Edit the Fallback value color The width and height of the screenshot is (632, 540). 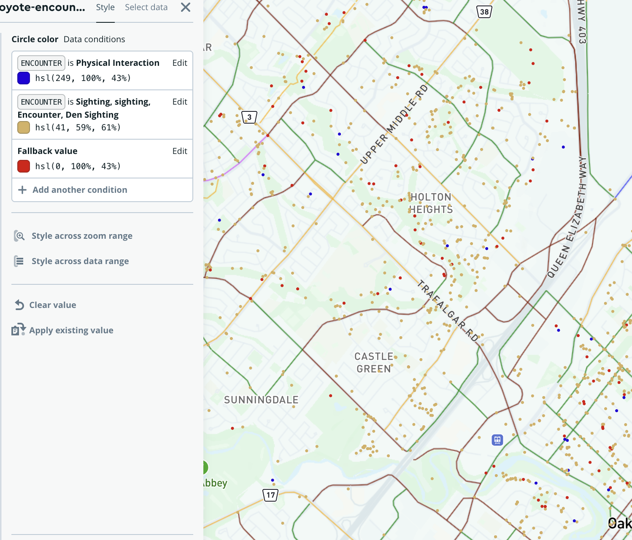coord(179,151)
